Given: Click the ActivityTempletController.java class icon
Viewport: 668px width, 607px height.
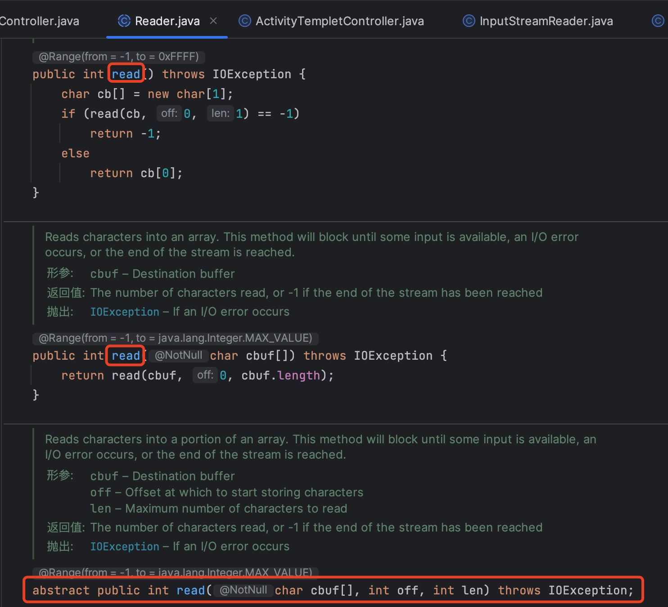Looking at the screenshot, I should [x=244, y=21].
